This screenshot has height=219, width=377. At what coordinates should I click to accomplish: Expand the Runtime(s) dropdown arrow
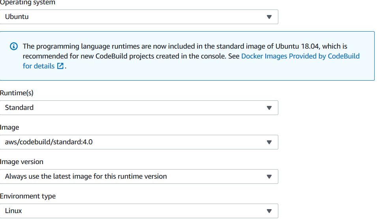[x=269, y=108]
